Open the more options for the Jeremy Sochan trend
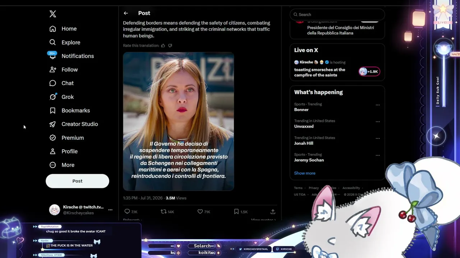Image resolution: width=460 pixels, height=258 pixels. click(378, 156)
